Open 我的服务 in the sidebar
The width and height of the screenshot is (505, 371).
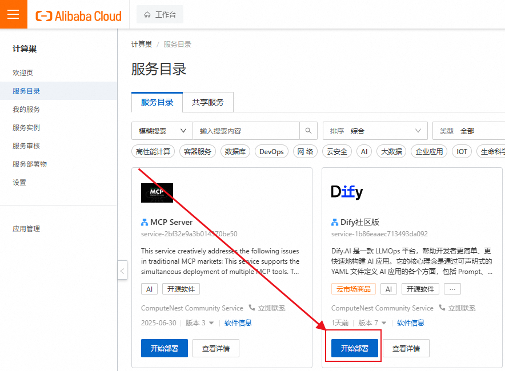coord(24,109)
